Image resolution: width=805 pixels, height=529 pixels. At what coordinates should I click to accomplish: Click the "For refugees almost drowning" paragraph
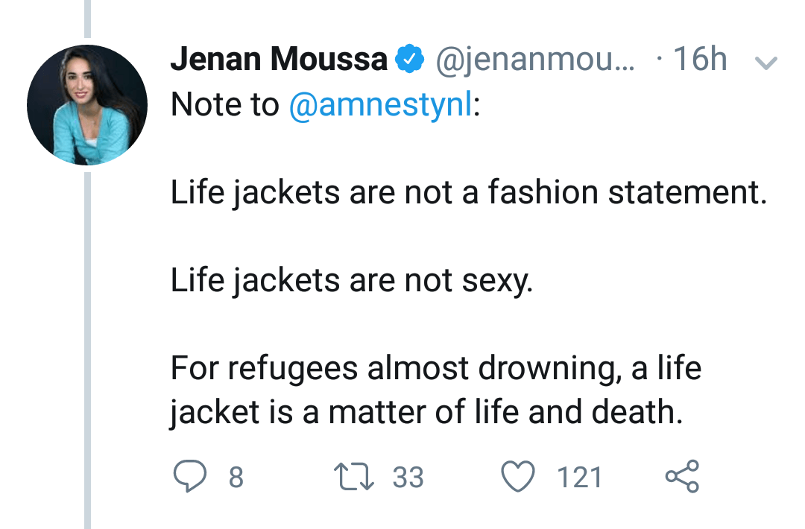click(x=436, y=390)
